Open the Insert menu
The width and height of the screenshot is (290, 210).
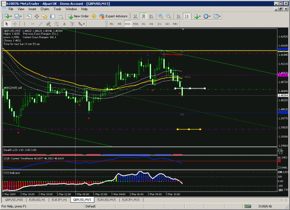point(32,9)
